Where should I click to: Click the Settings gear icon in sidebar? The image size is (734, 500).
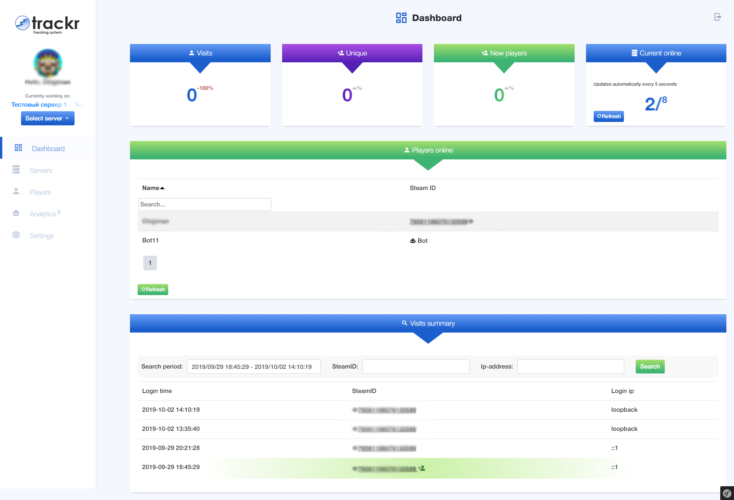16,235
